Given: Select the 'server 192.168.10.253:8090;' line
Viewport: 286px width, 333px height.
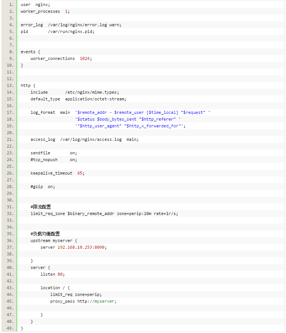Looking at the screenshot, I should click(x=74, y=248).
